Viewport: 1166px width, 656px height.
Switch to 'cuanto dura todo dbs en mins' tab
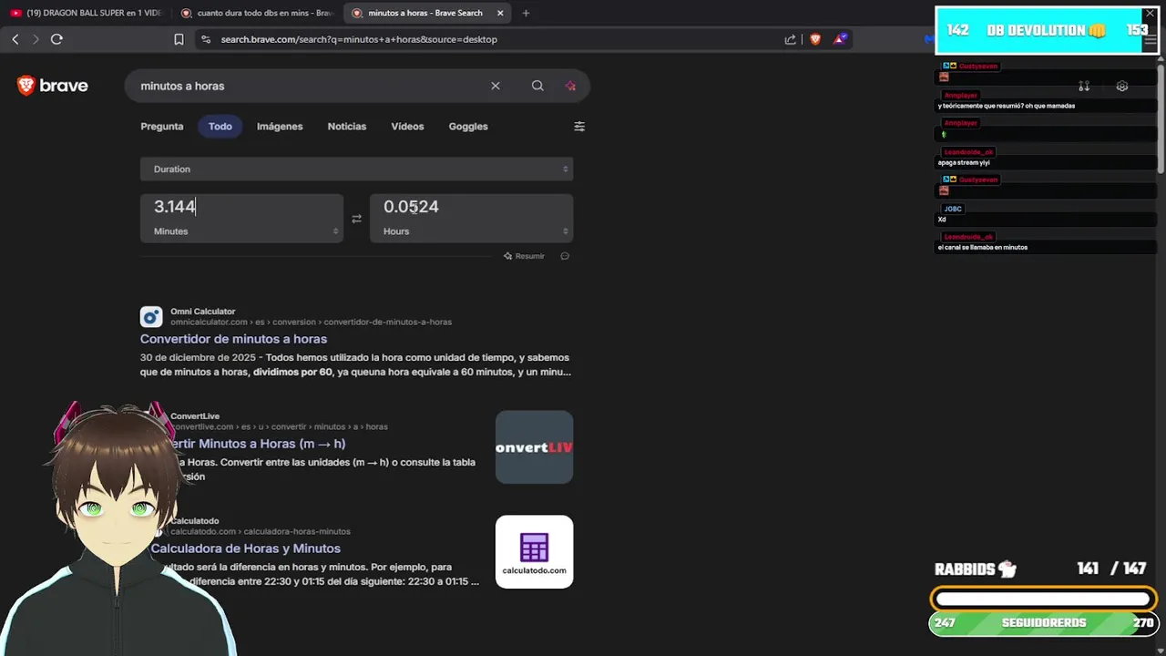tap(258, 13)
